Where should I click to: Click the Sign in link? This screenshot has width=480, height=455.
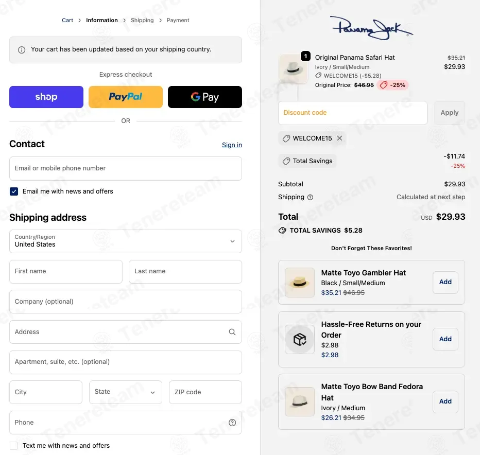(x=232, y=145)
